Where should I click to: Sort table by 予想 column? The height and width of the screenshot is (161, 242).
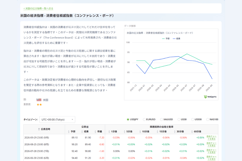tap(72, 131)
